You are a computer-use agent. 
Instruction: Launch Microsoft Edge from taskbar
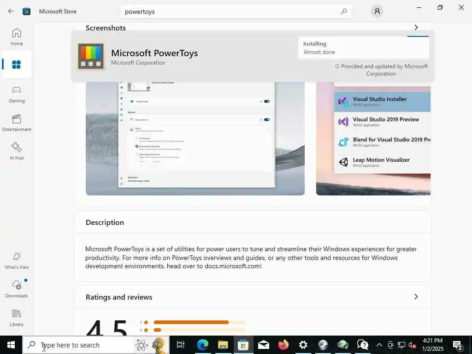(203, 345)
